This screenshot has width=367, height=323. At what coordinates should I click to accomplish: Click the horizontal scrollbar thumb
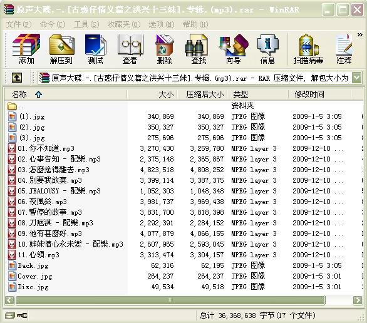pyautogui.click(x=170, y=300)
